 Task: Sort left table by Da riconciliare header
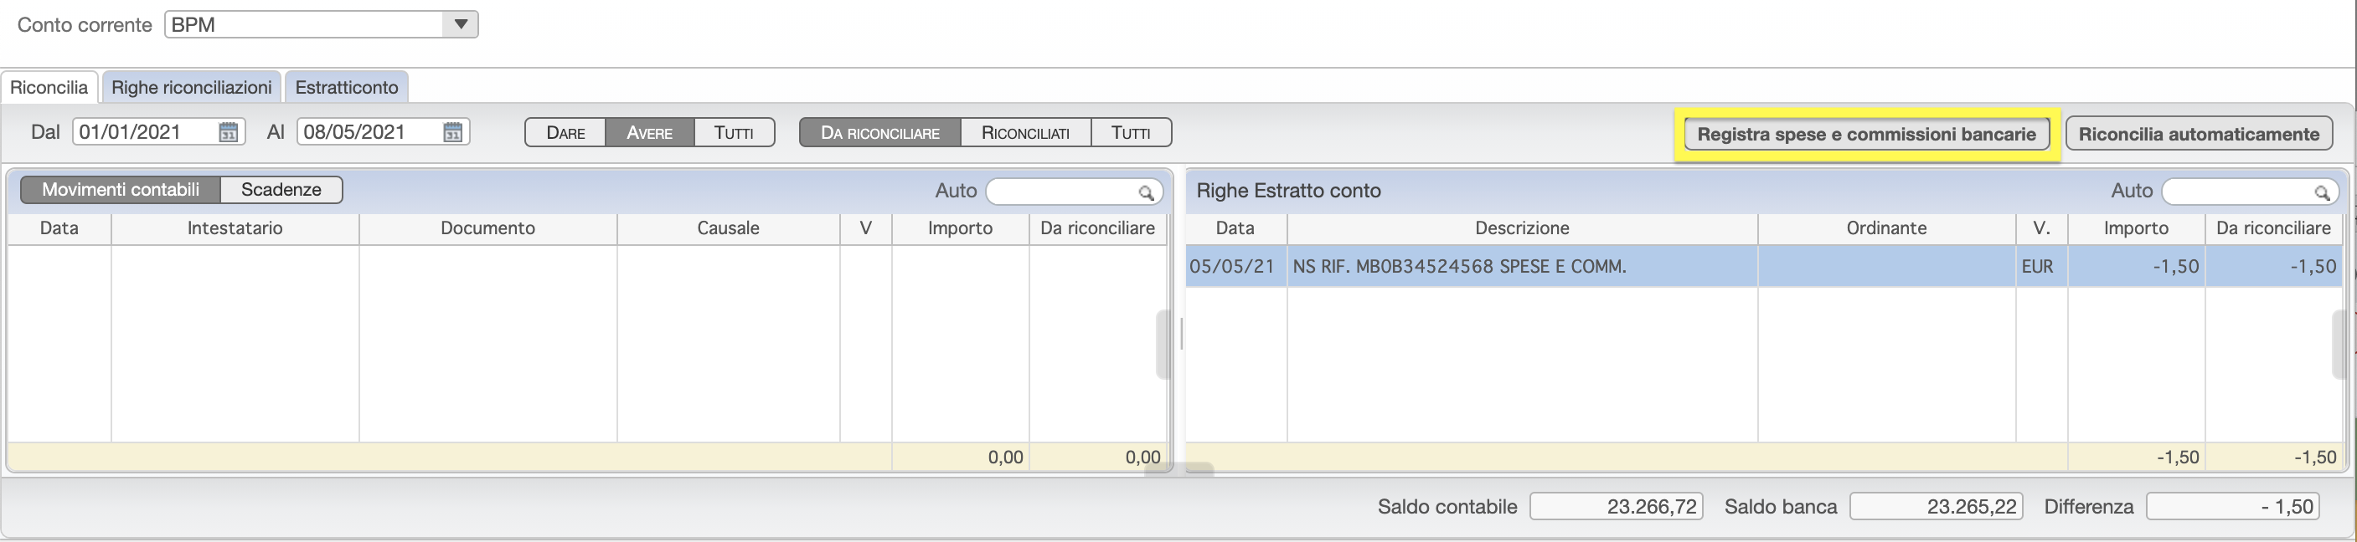point(1097,228)
